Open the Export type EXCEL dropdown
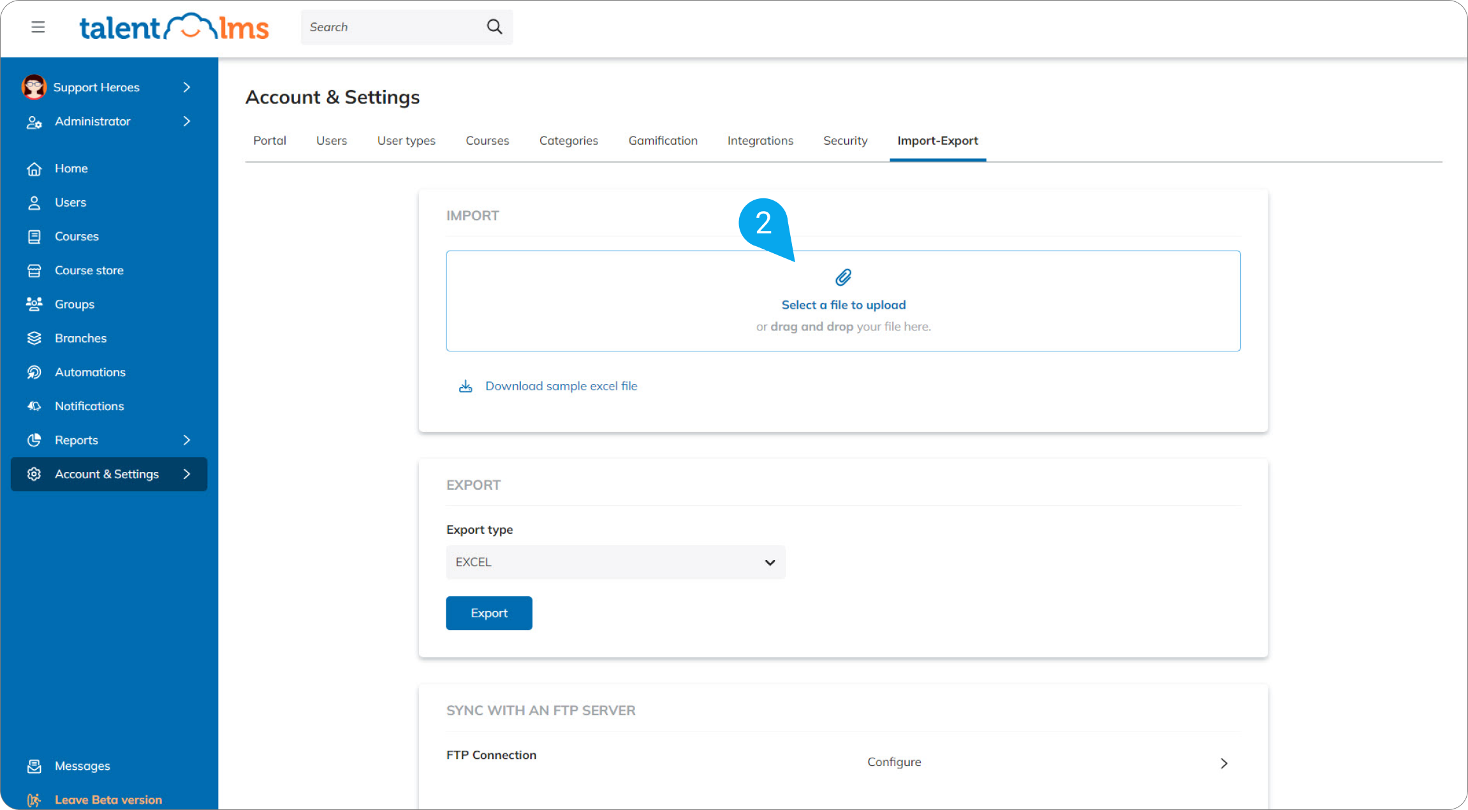 click(615, 563)
